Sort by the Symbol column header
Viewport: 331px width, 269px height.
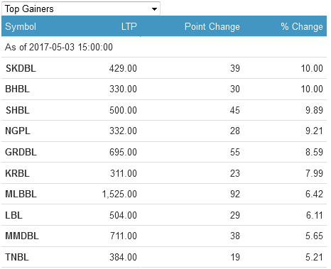[21, 26]
